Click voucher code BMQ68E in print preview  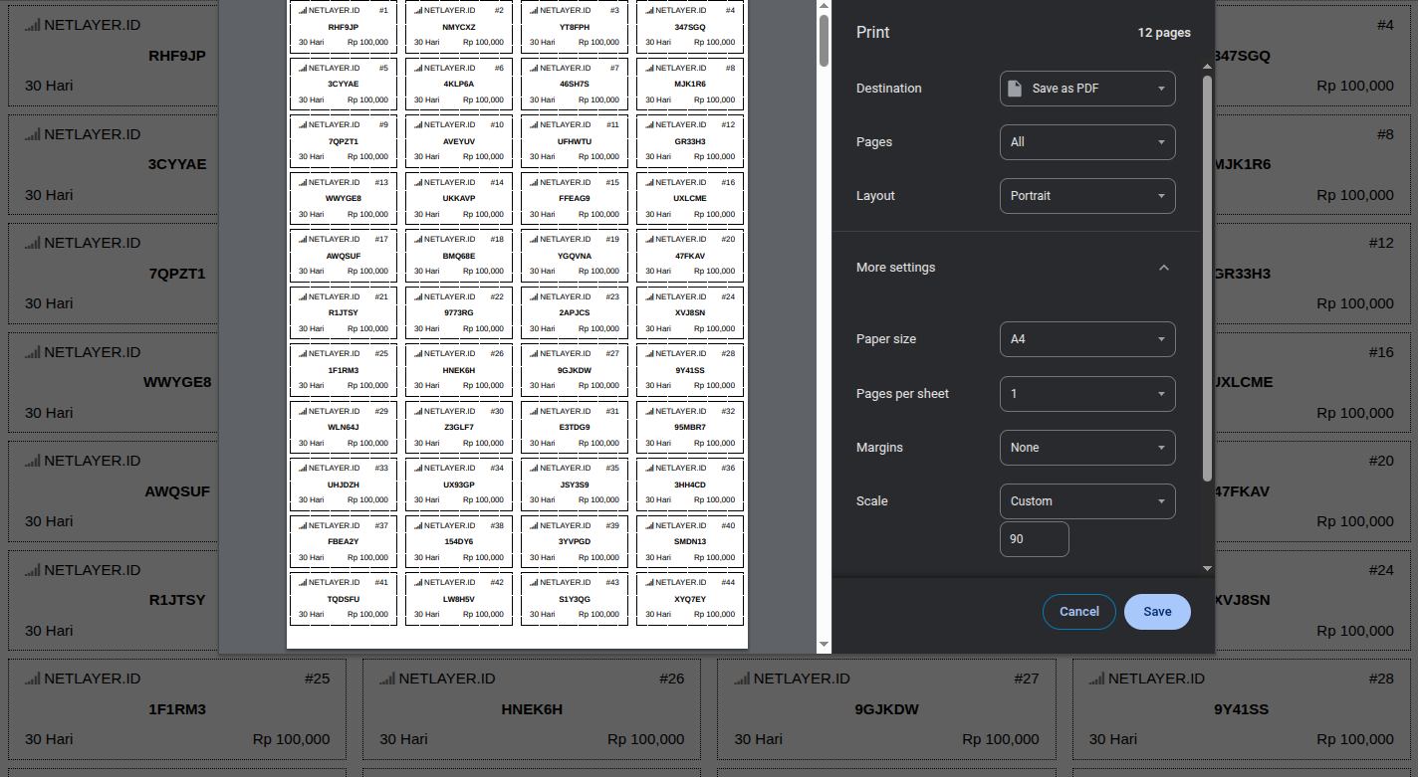(x=459, y=256)
